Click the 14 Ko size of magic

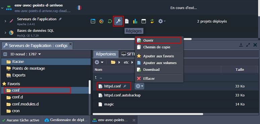pyautogui.click(x=240, y=104)
